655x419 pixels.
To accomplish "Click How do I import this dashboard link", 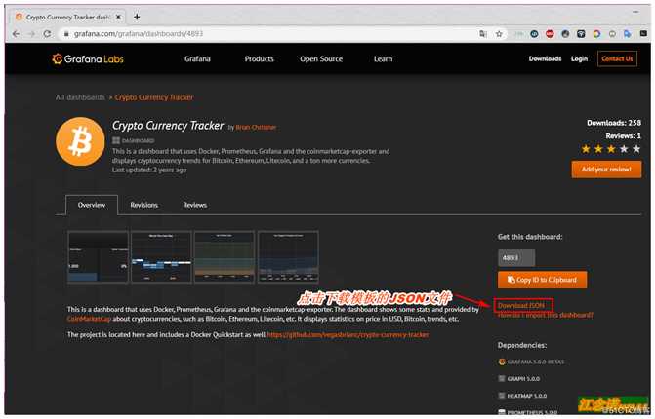I will 545,315.
